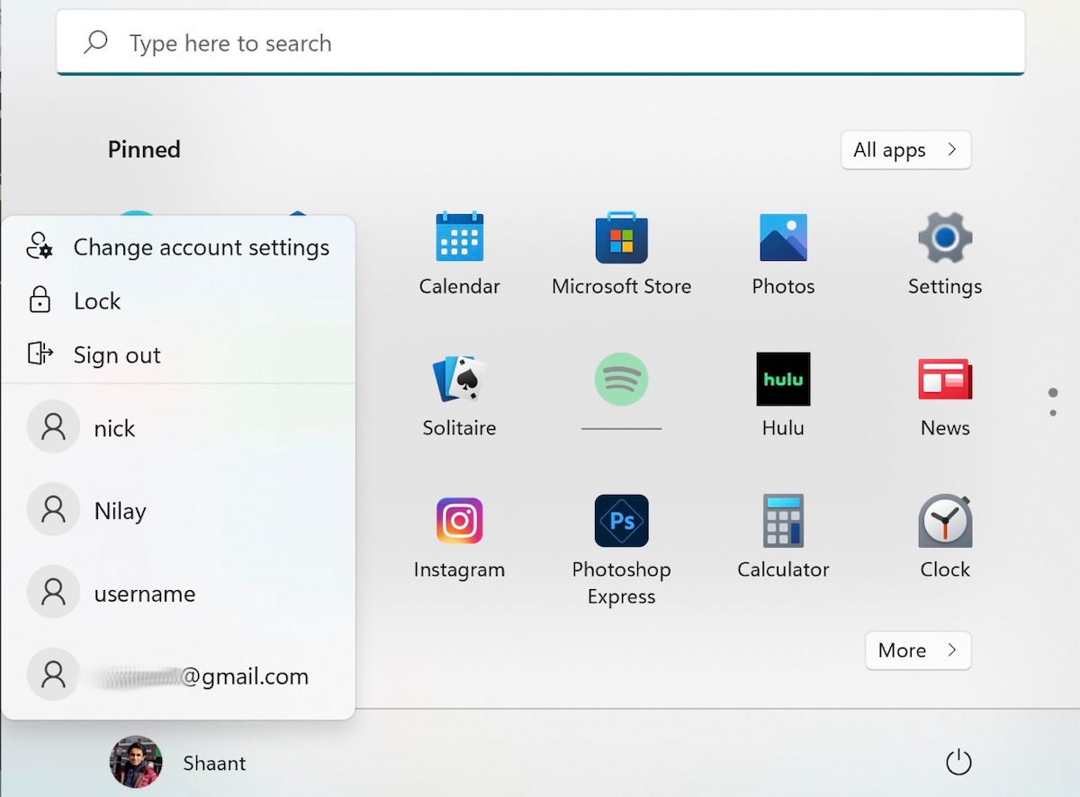Launch Microsoft Store from pinned apps
The width and height of the screenshot is (1080, 797).
pos(621,237)
